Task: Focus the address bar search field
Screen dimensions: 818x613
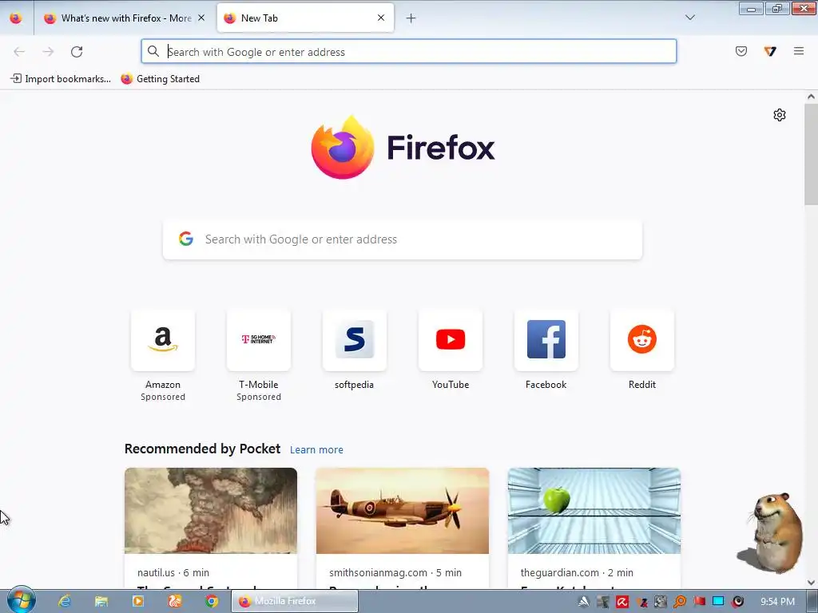Action: 409,52
